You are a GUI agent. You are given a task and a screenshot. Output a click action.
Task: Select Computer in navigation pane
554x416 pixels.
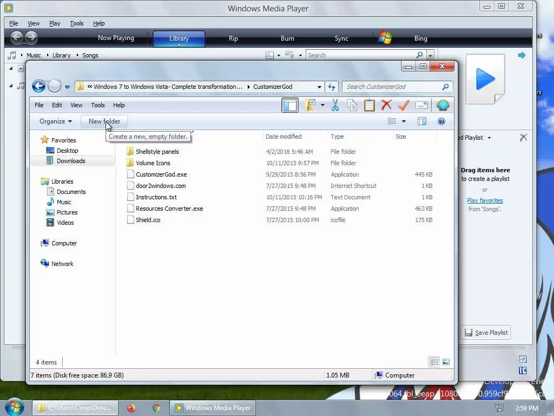pyautogui.click(x=64, y=243)
